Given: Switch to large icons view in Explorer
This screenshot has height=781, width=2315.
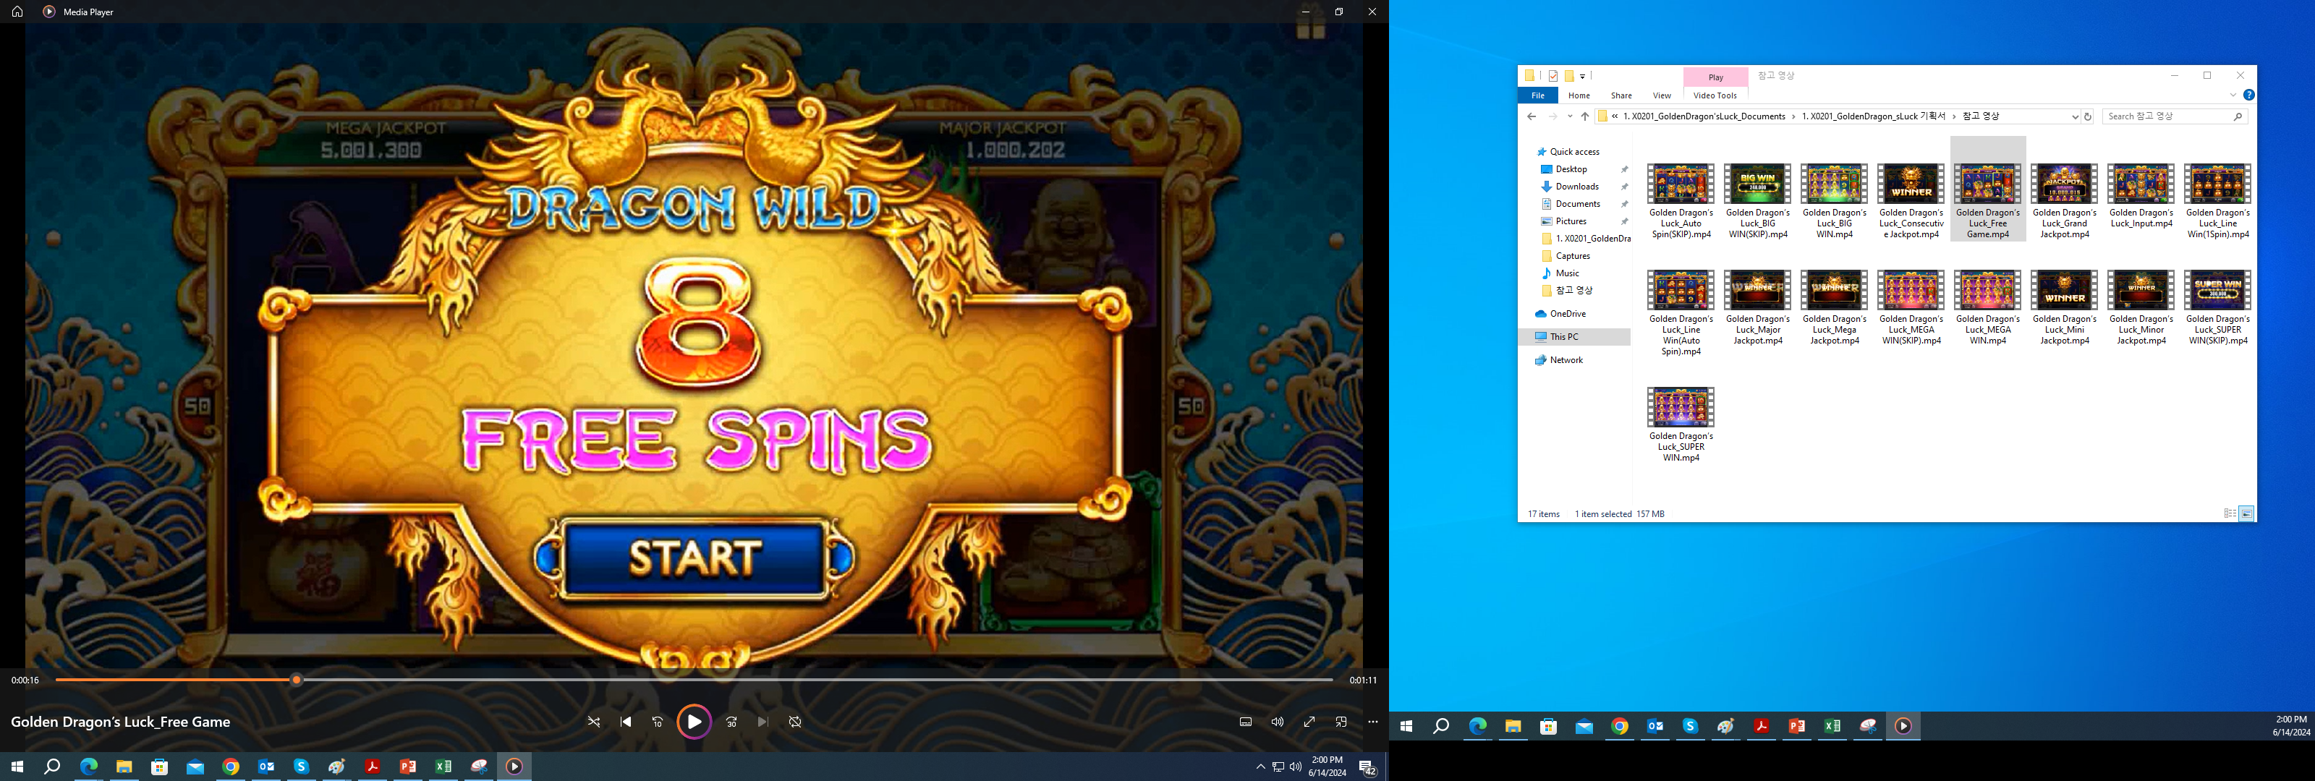Looking at the screenshot, I should click(2246, 514).
